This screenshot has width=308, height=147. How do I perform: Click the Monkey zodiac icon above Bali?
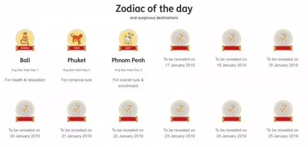coord(25,40)
